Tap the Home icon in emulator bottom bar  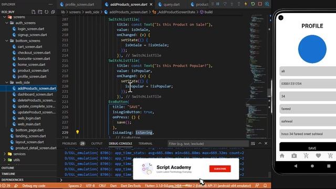tap(282, 156)
